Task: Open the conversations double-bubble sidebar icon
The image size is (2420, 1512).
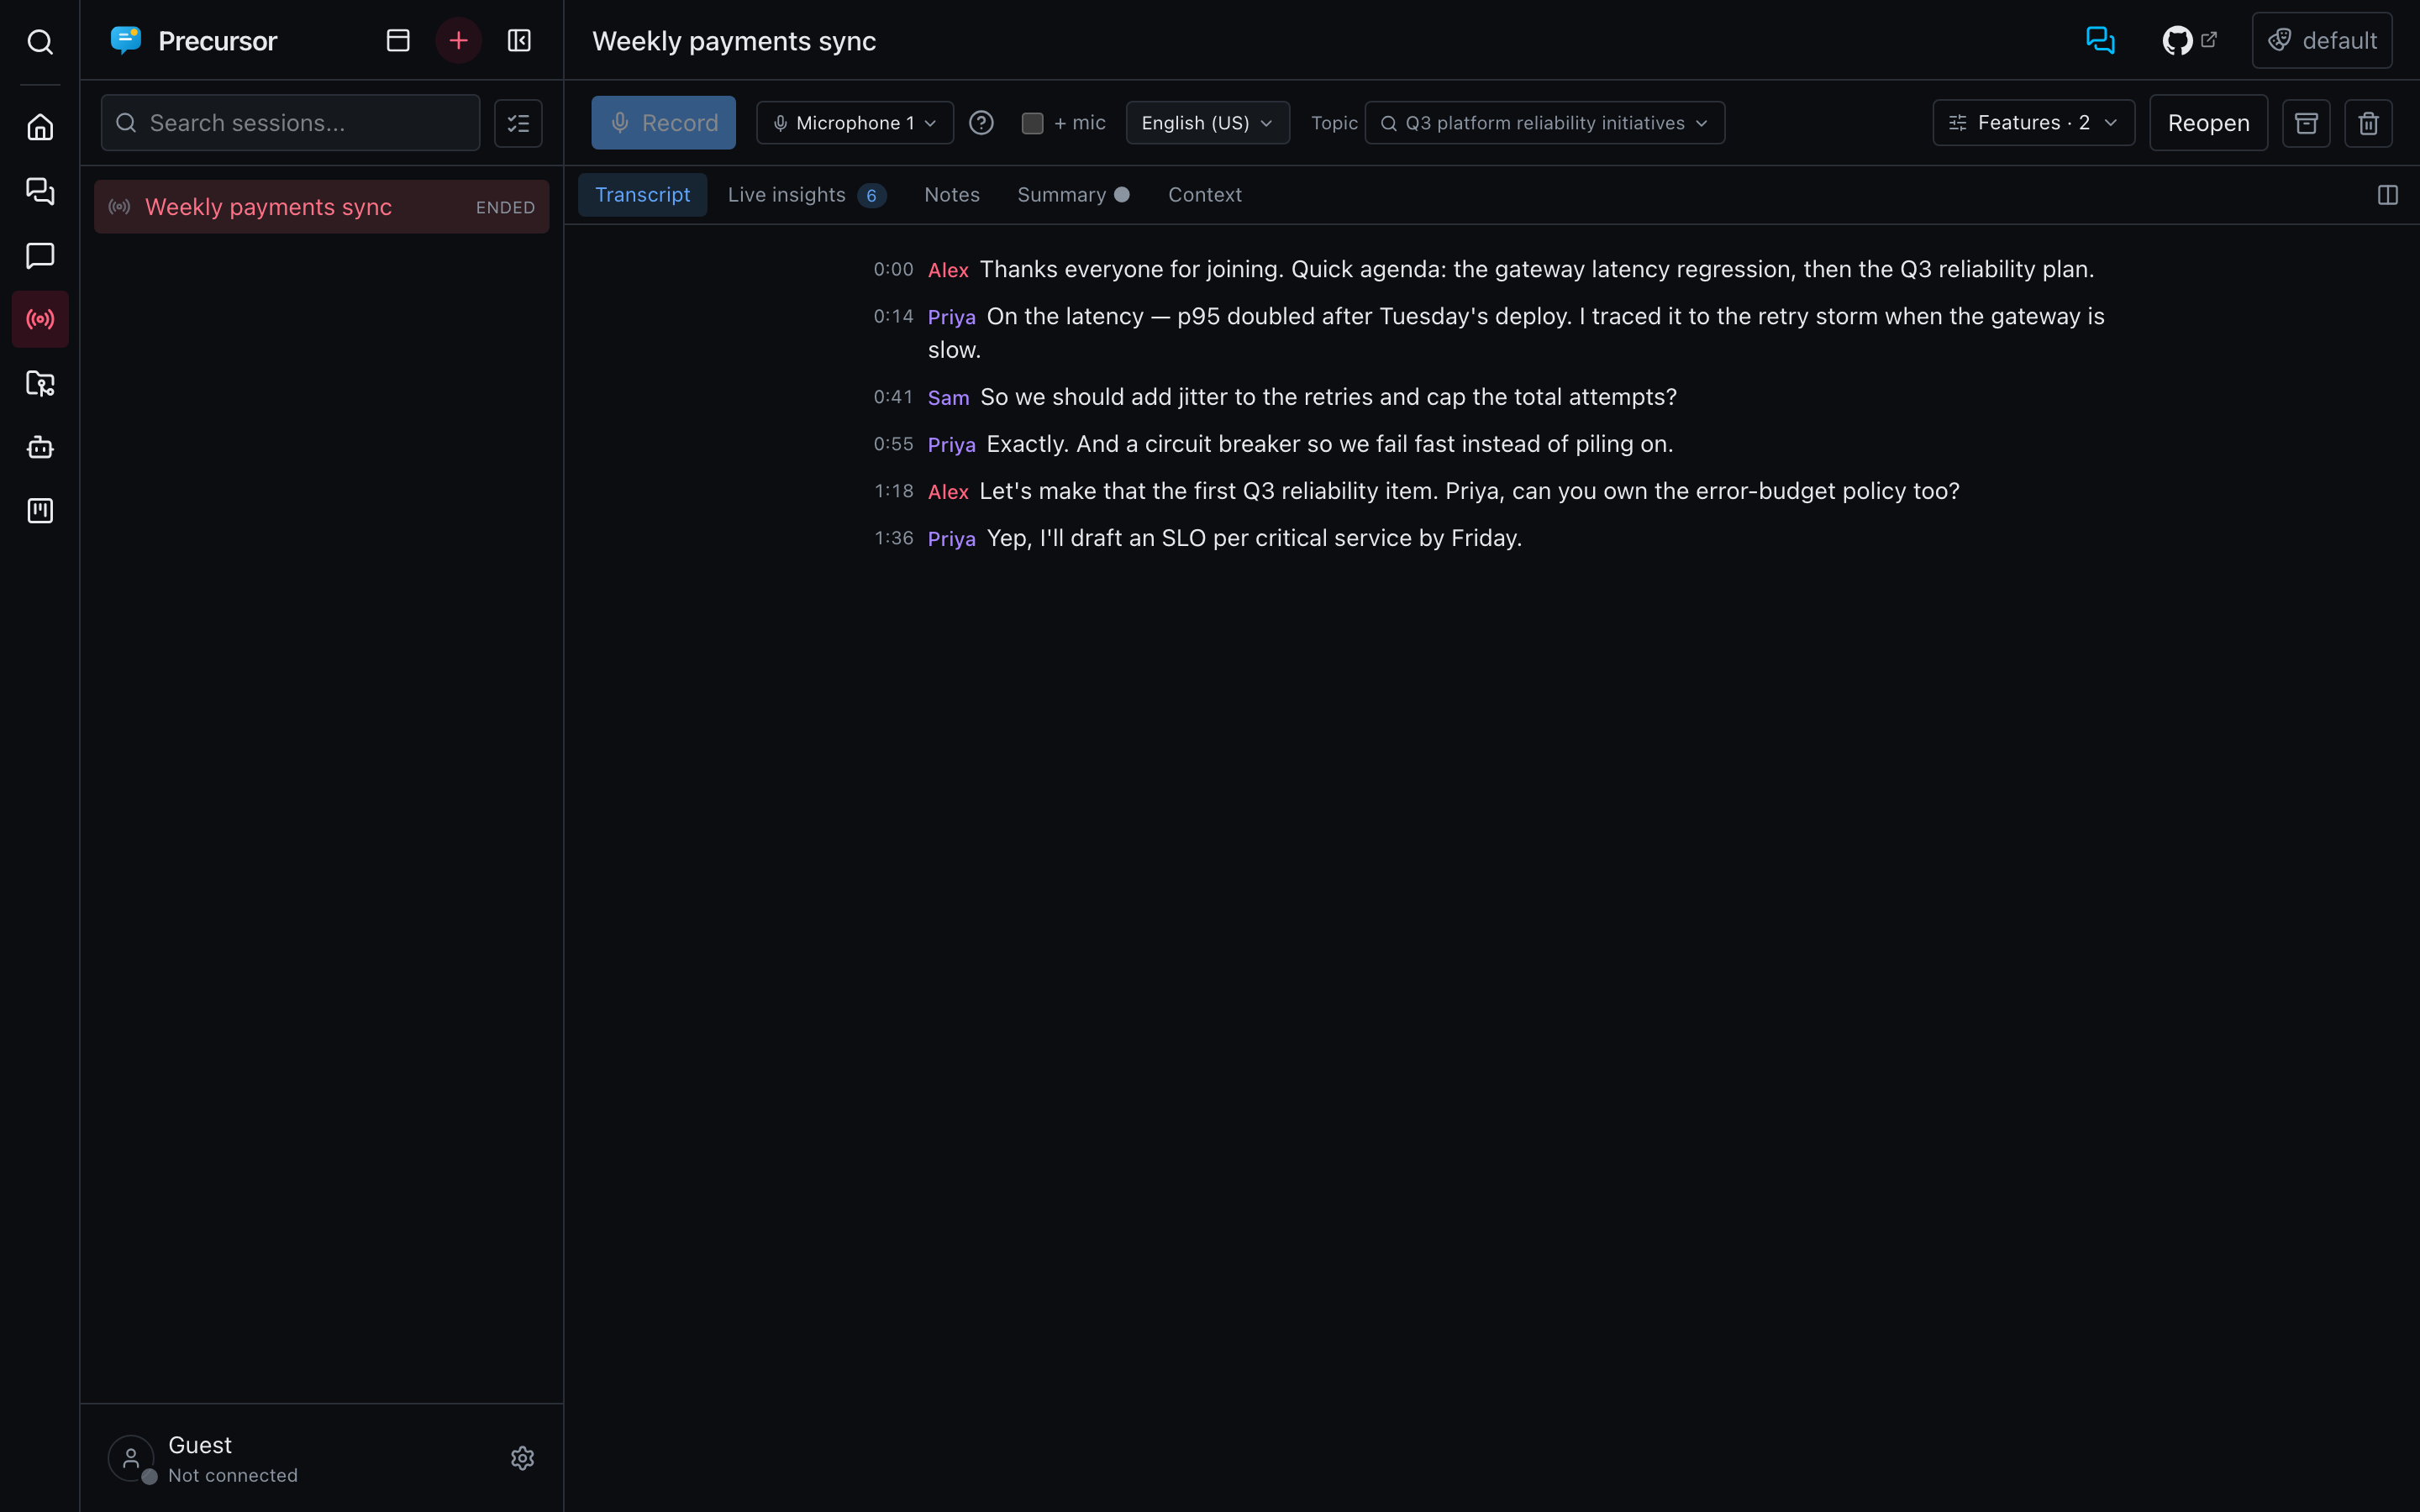Action: click(40, 191)
